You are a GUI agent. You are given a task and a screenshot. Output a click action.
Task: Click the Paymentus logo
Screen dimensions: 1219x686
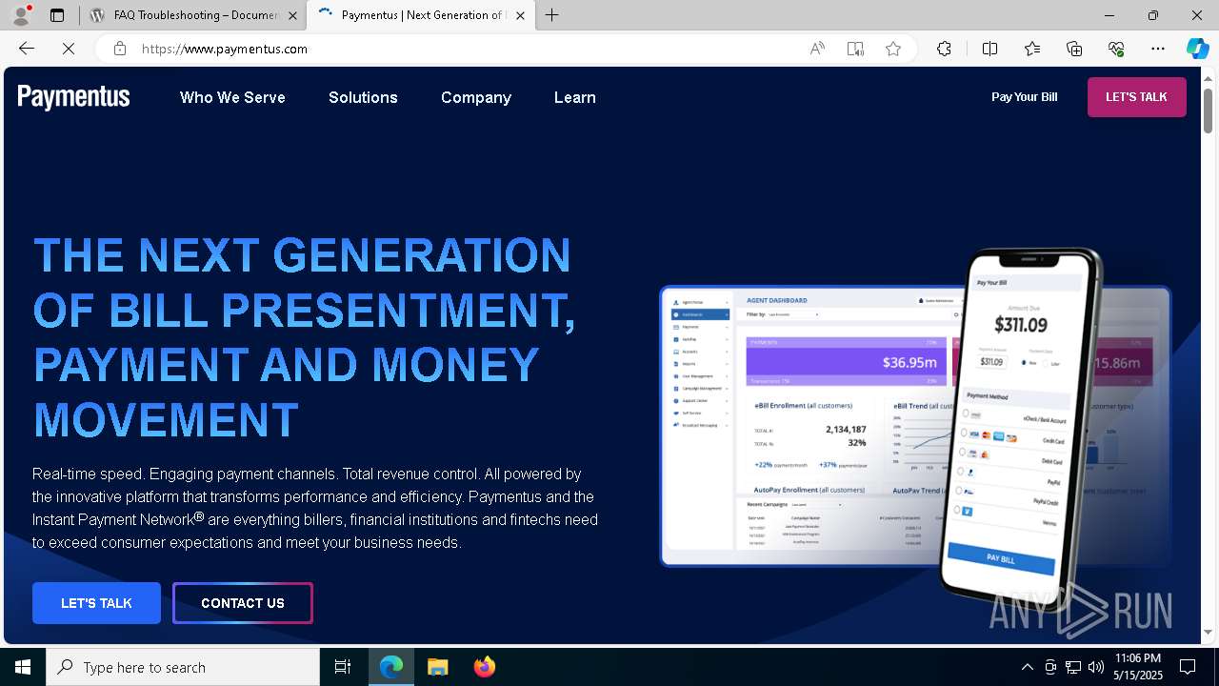73,97
